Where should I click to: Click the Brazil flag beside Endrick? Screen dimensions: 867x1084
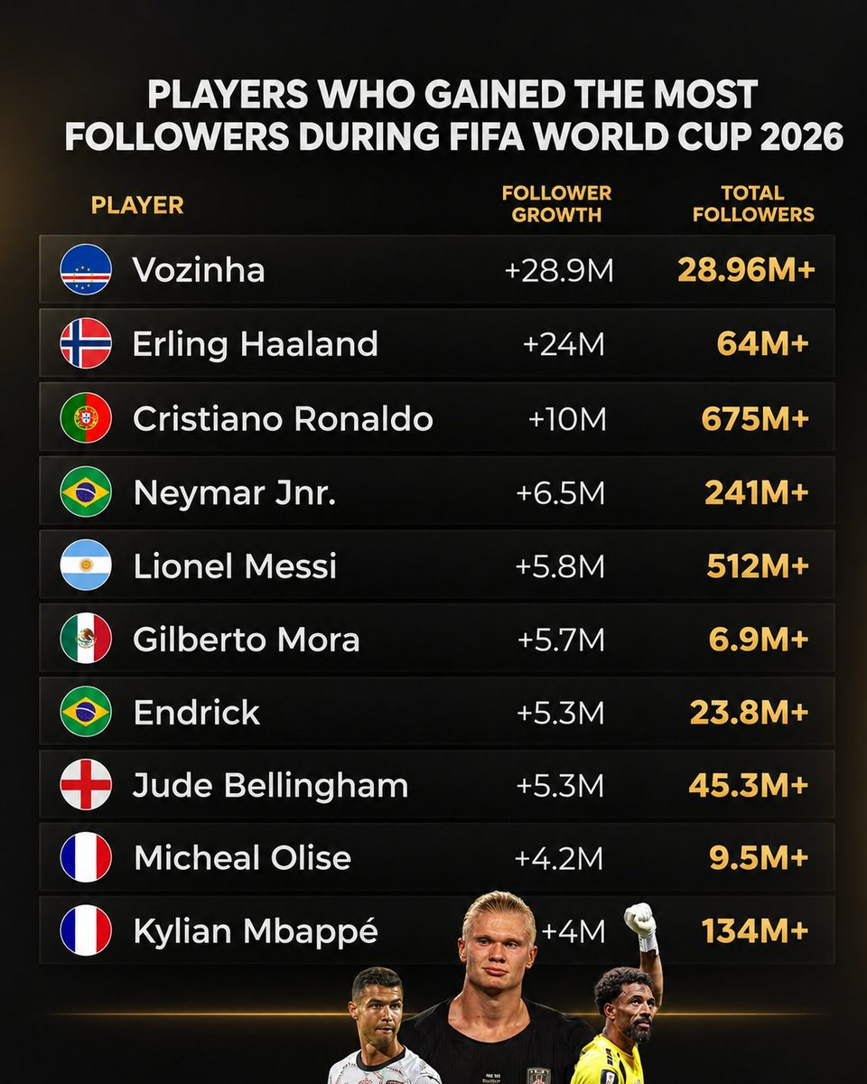(86, 712)
